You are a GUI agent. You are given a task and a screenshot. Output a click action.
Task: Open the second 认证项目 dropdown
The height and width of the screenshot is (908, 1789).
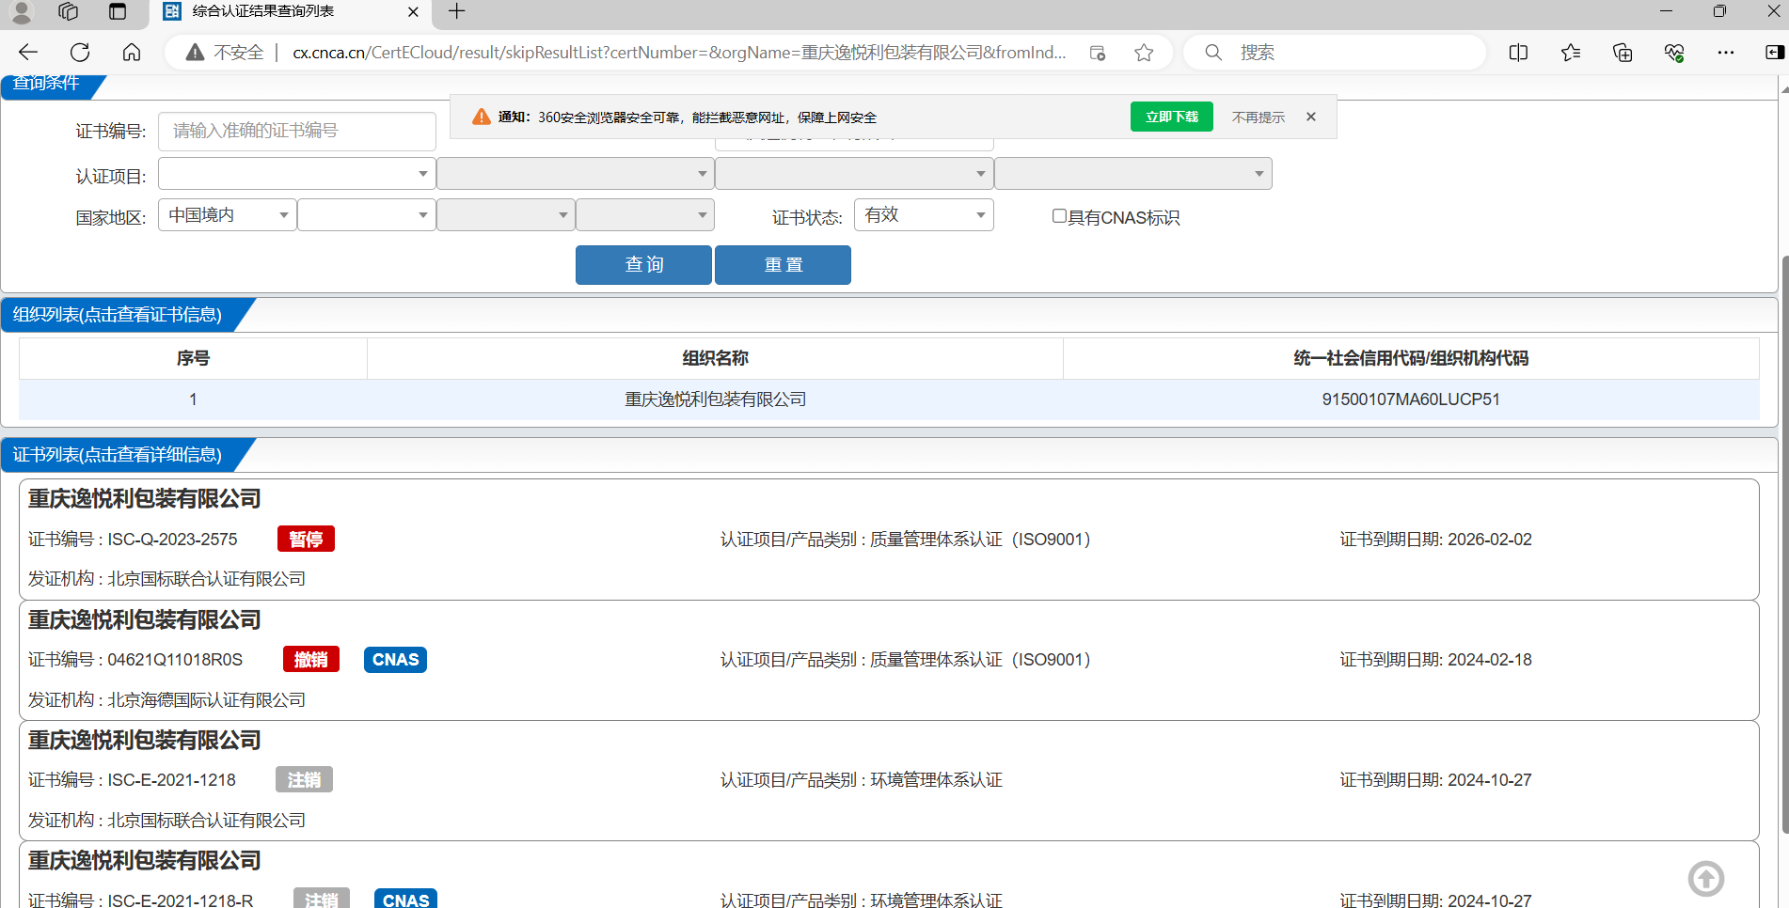[x=576, y=174]
